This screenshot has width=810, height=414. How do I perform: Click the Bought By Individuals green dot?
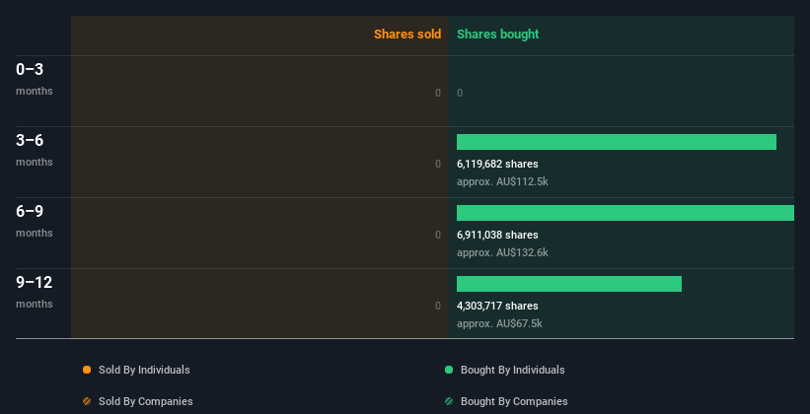click(449, 370)
